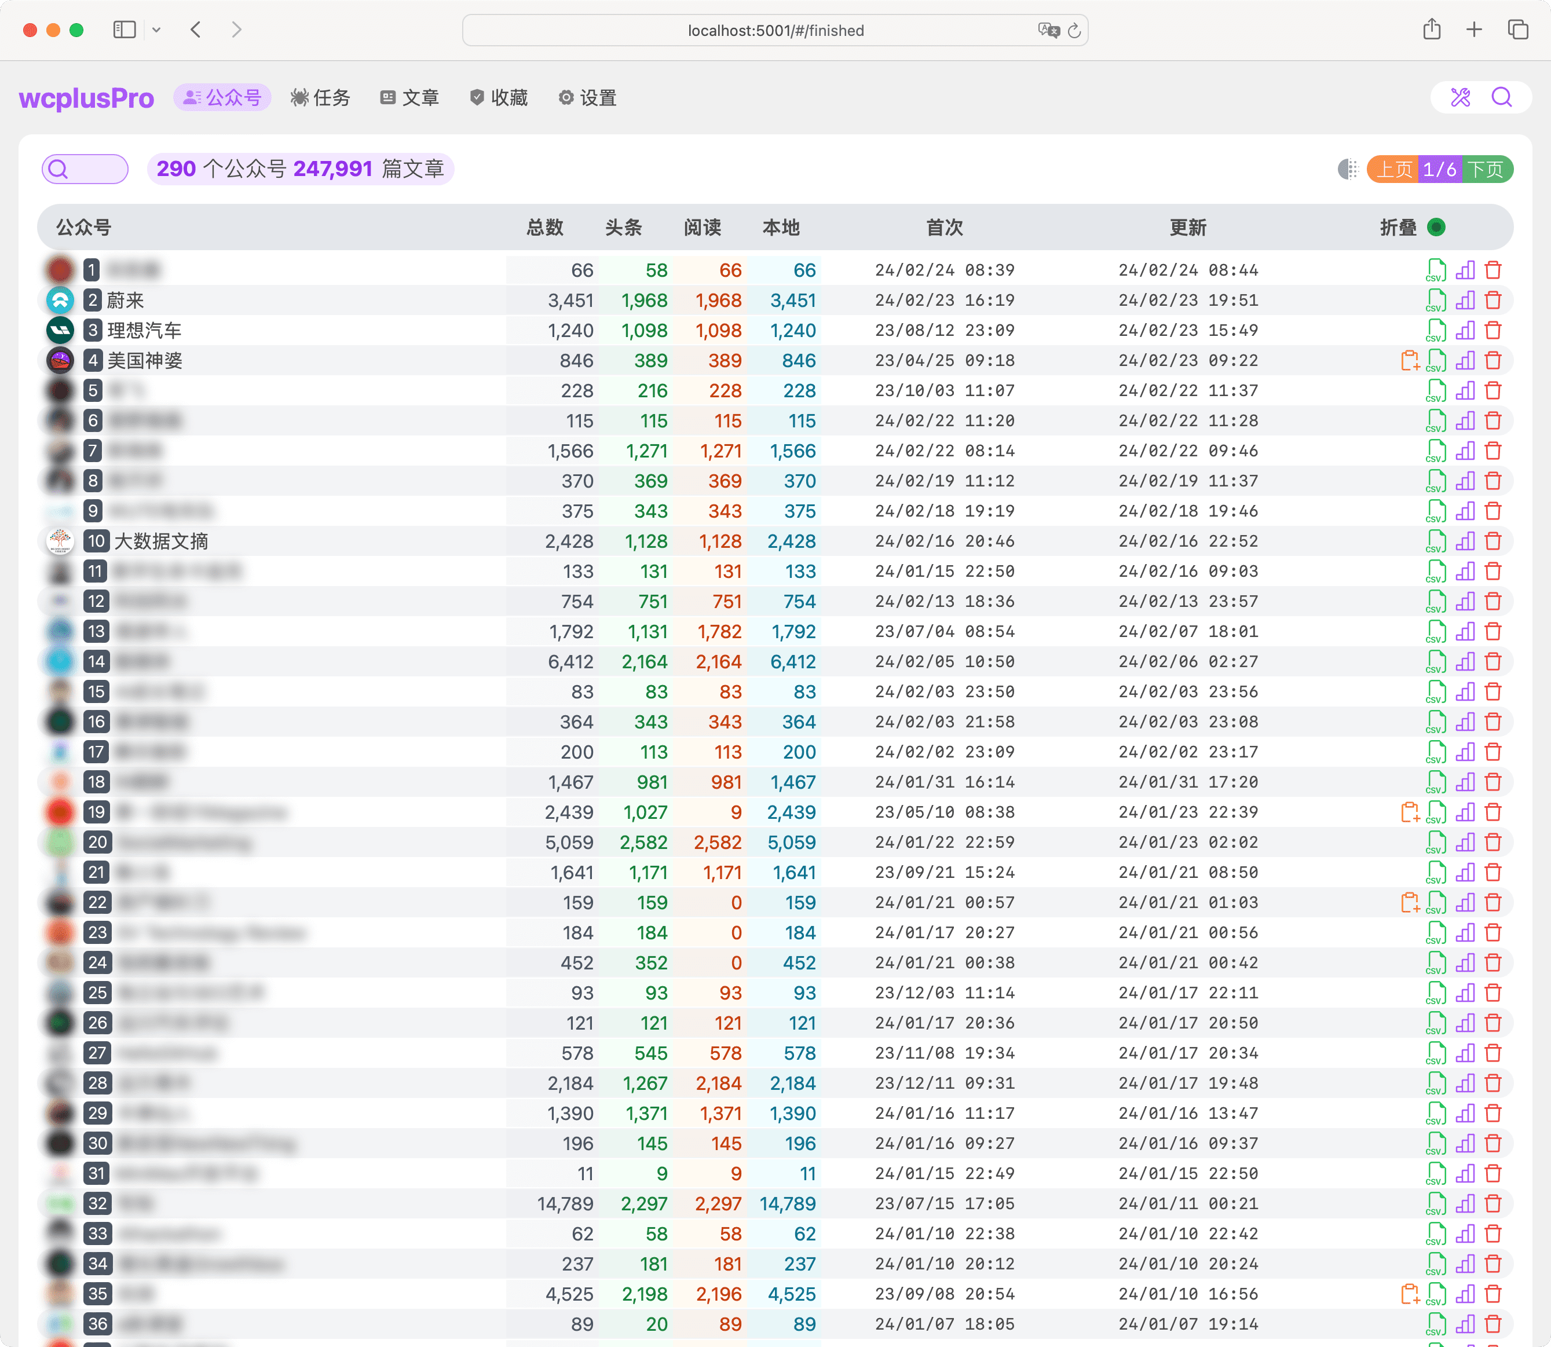Screen dimensions: 1551x1347
Task: Click the orange clipboard-add icon on 美国神婆 row
Action: (x=1410, y=360)
